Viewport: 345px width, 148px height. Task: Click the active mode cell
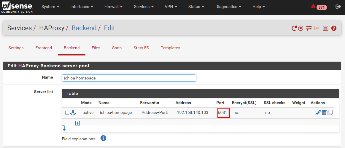click(x=88, y=113)
